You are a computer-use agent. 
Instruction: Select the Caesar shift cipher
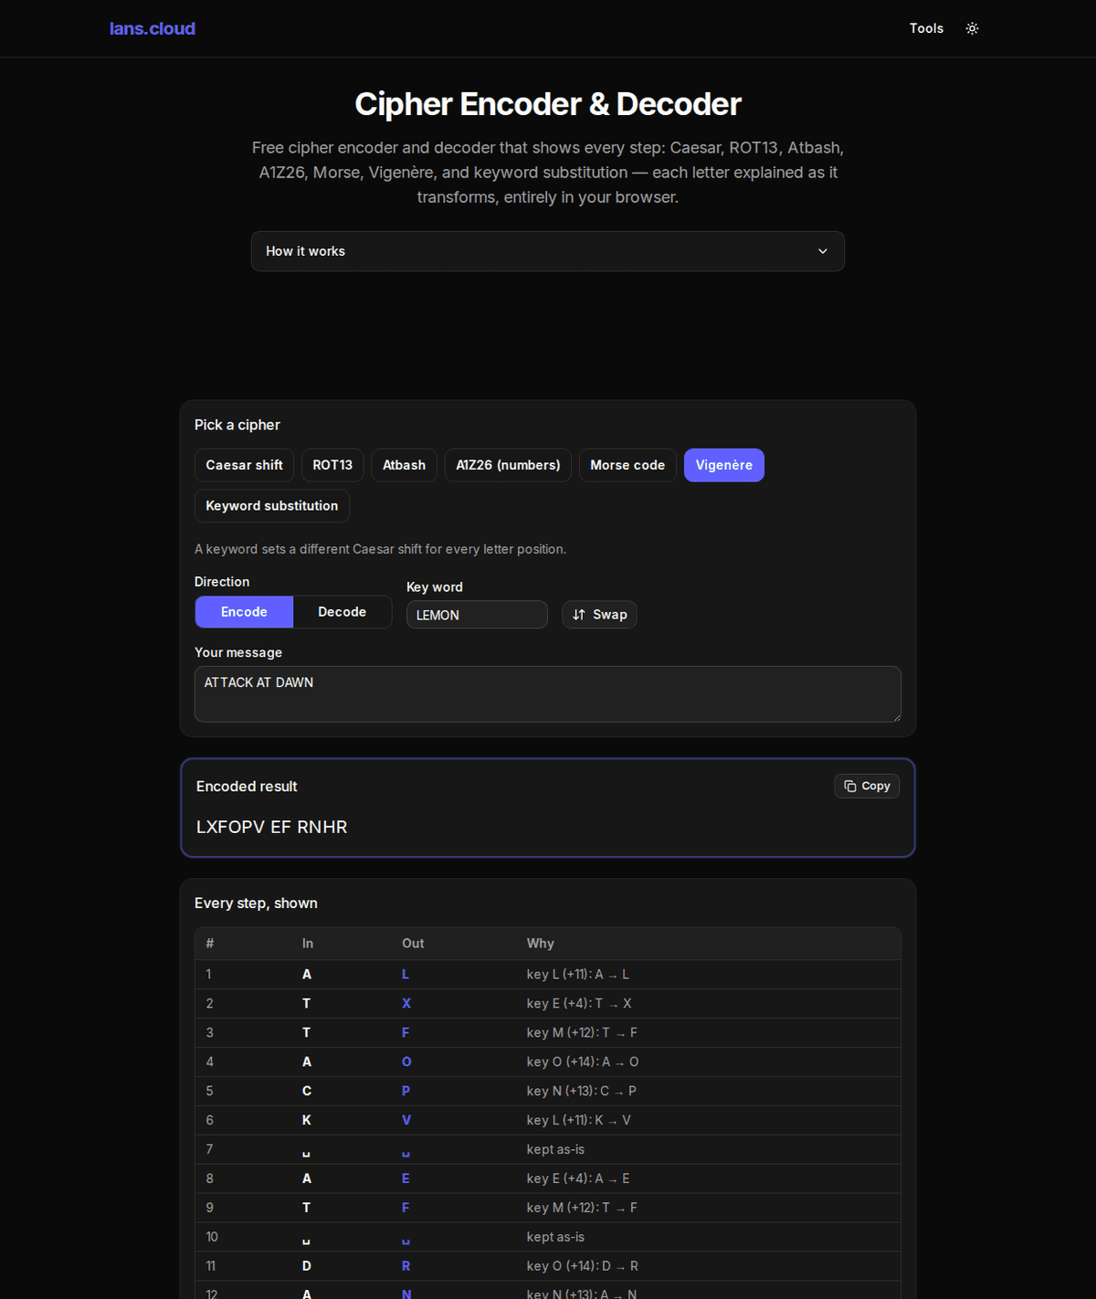click(244, 465)
